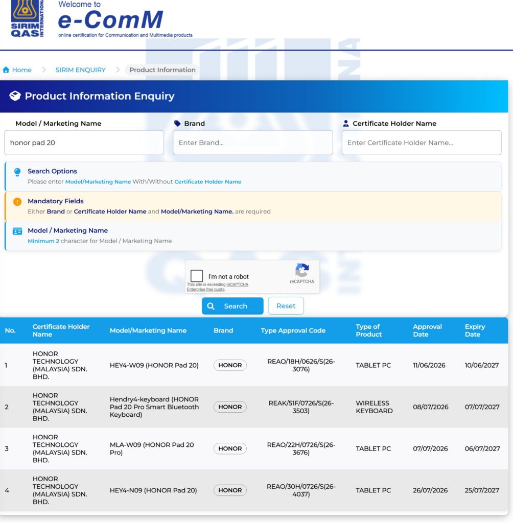513x523 pixels.
Task: Select approval code REAO/30H/0726/S(26-4037)
Action: tap(301, 490)
